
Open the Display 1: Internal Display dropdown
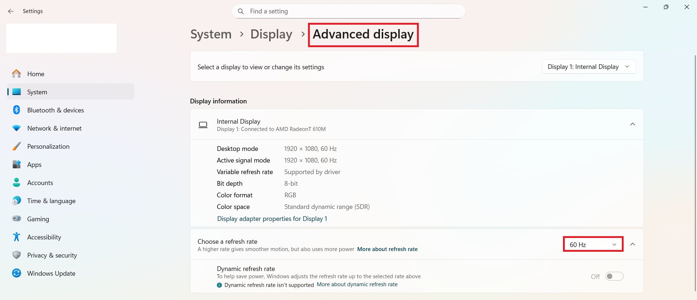tap(589, 67)
